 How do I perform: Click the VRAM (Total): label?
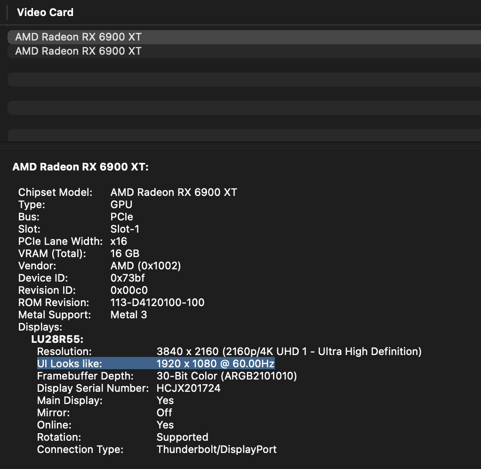pos(52,253)
